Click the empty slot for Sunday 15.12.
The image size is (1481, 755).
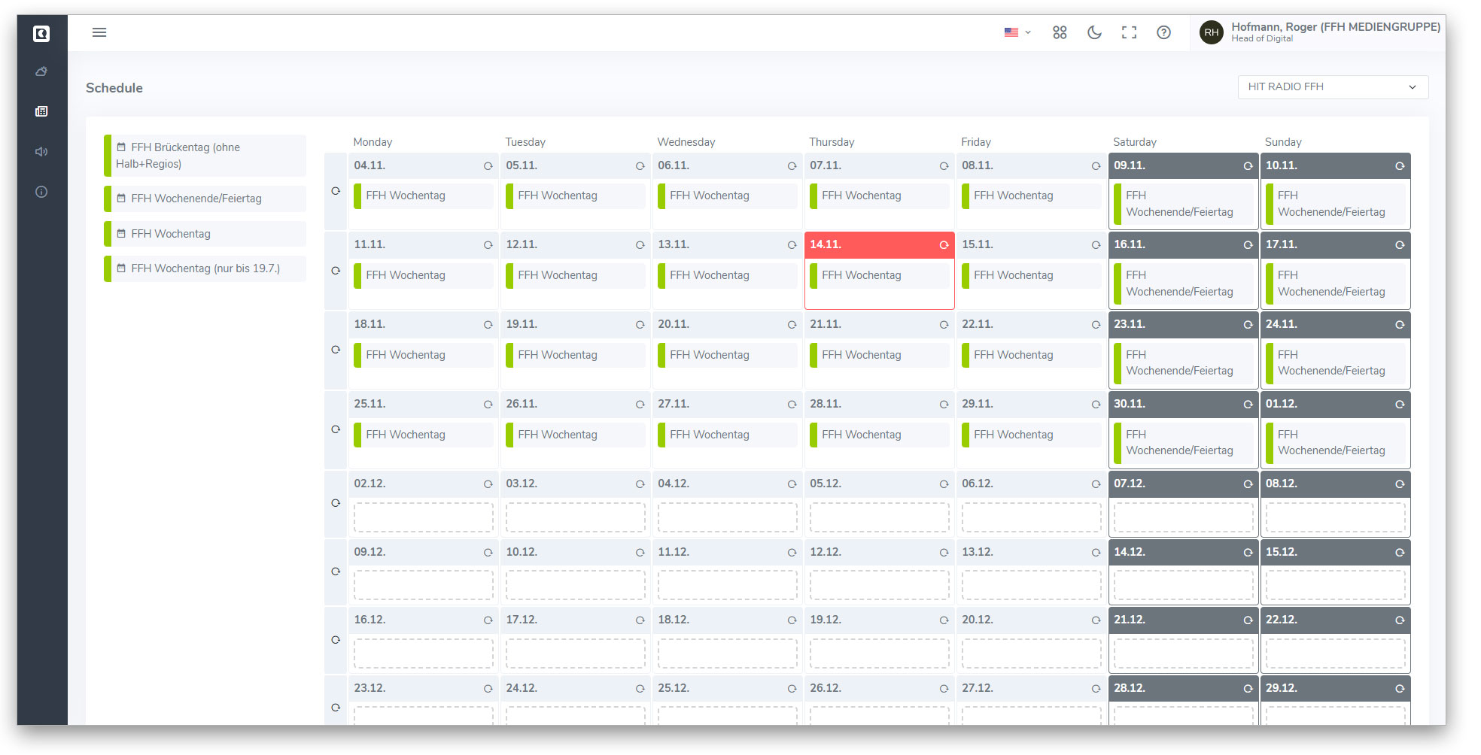1336,585
